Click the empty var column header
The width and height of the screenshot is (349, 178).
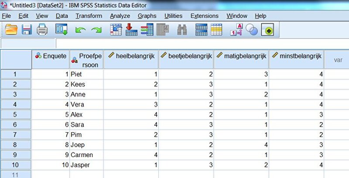(337, 59)
